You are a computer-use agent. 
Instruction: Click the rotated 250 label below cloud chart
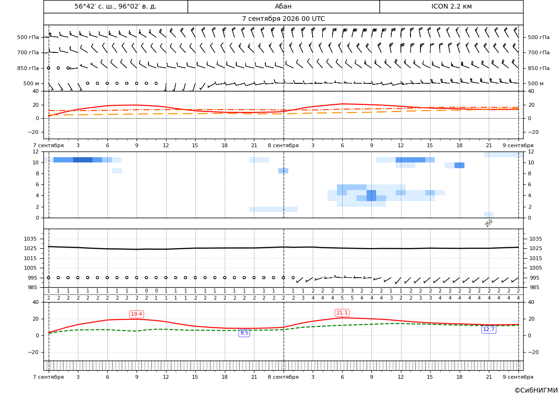(489, 223)
